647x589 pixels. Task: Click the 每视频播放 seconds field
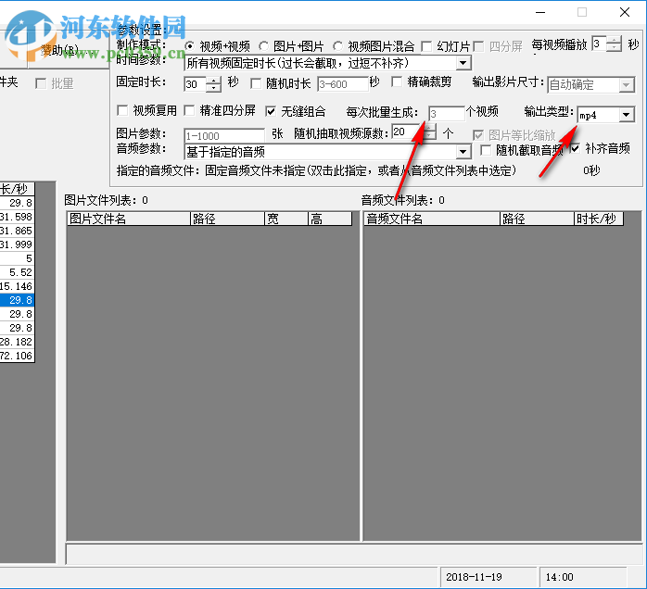[x=599, y=44]
